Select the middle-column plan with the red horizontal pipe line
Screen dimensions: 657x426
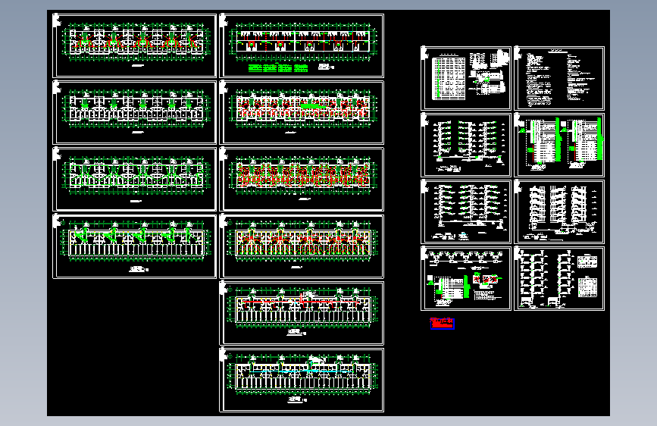click(x=302, y=313)
